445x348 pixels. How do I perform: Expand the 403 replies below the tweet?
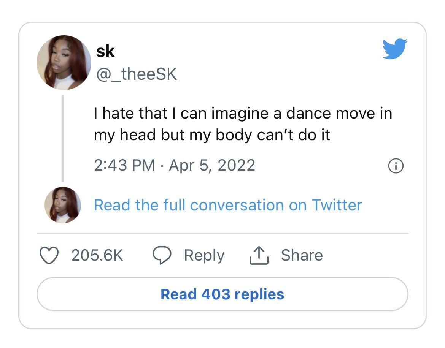[222, 294]
